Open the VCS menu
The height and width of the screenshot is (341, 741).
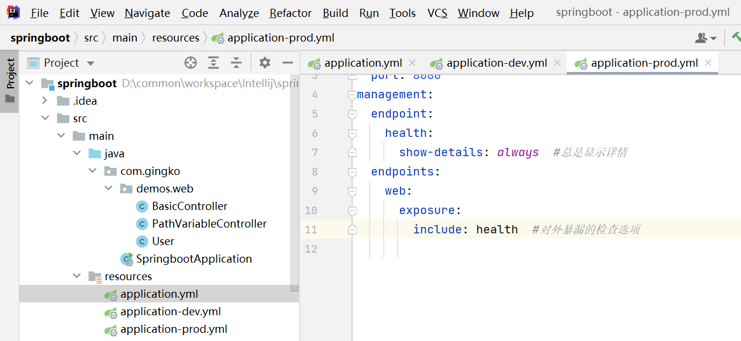tap(437, 13)
